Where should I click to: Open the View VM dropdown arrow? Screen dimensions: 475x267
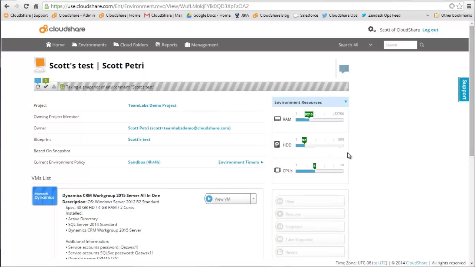click(x=253, y=199)
